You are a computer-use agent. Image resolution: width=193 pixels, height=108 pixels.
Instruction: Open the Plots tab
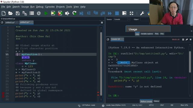157,34
